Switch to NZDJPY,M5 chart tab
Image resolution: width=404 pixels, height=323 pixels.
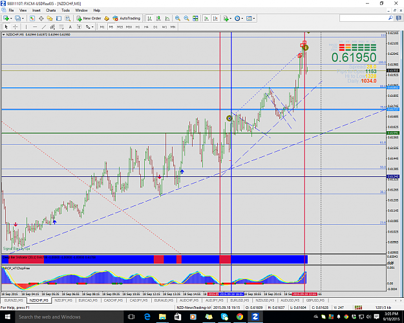pos(63,300)
